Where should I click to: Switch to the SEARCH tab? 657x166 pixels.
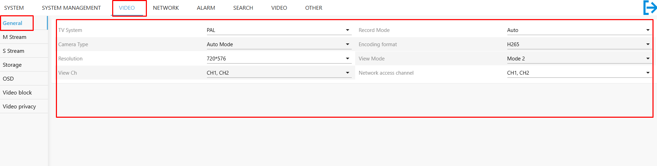243,8
